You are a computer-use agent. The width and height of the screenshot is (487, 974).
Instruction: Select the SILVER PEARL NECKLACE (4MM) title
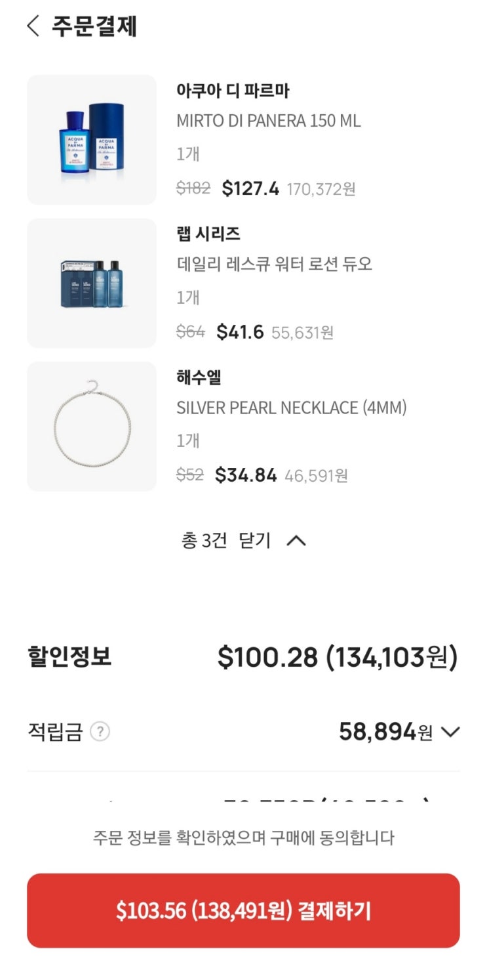point(291,408)
